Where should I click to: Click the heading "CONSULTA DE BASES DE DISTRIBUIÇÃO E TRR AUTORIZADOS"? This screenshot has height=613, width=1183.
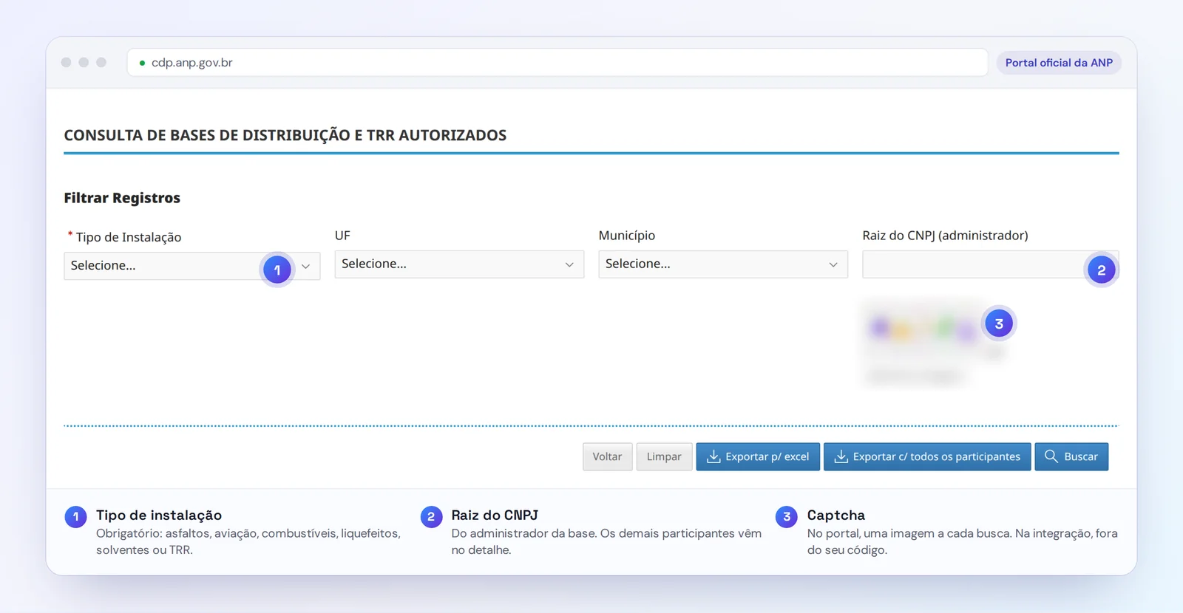285,135
